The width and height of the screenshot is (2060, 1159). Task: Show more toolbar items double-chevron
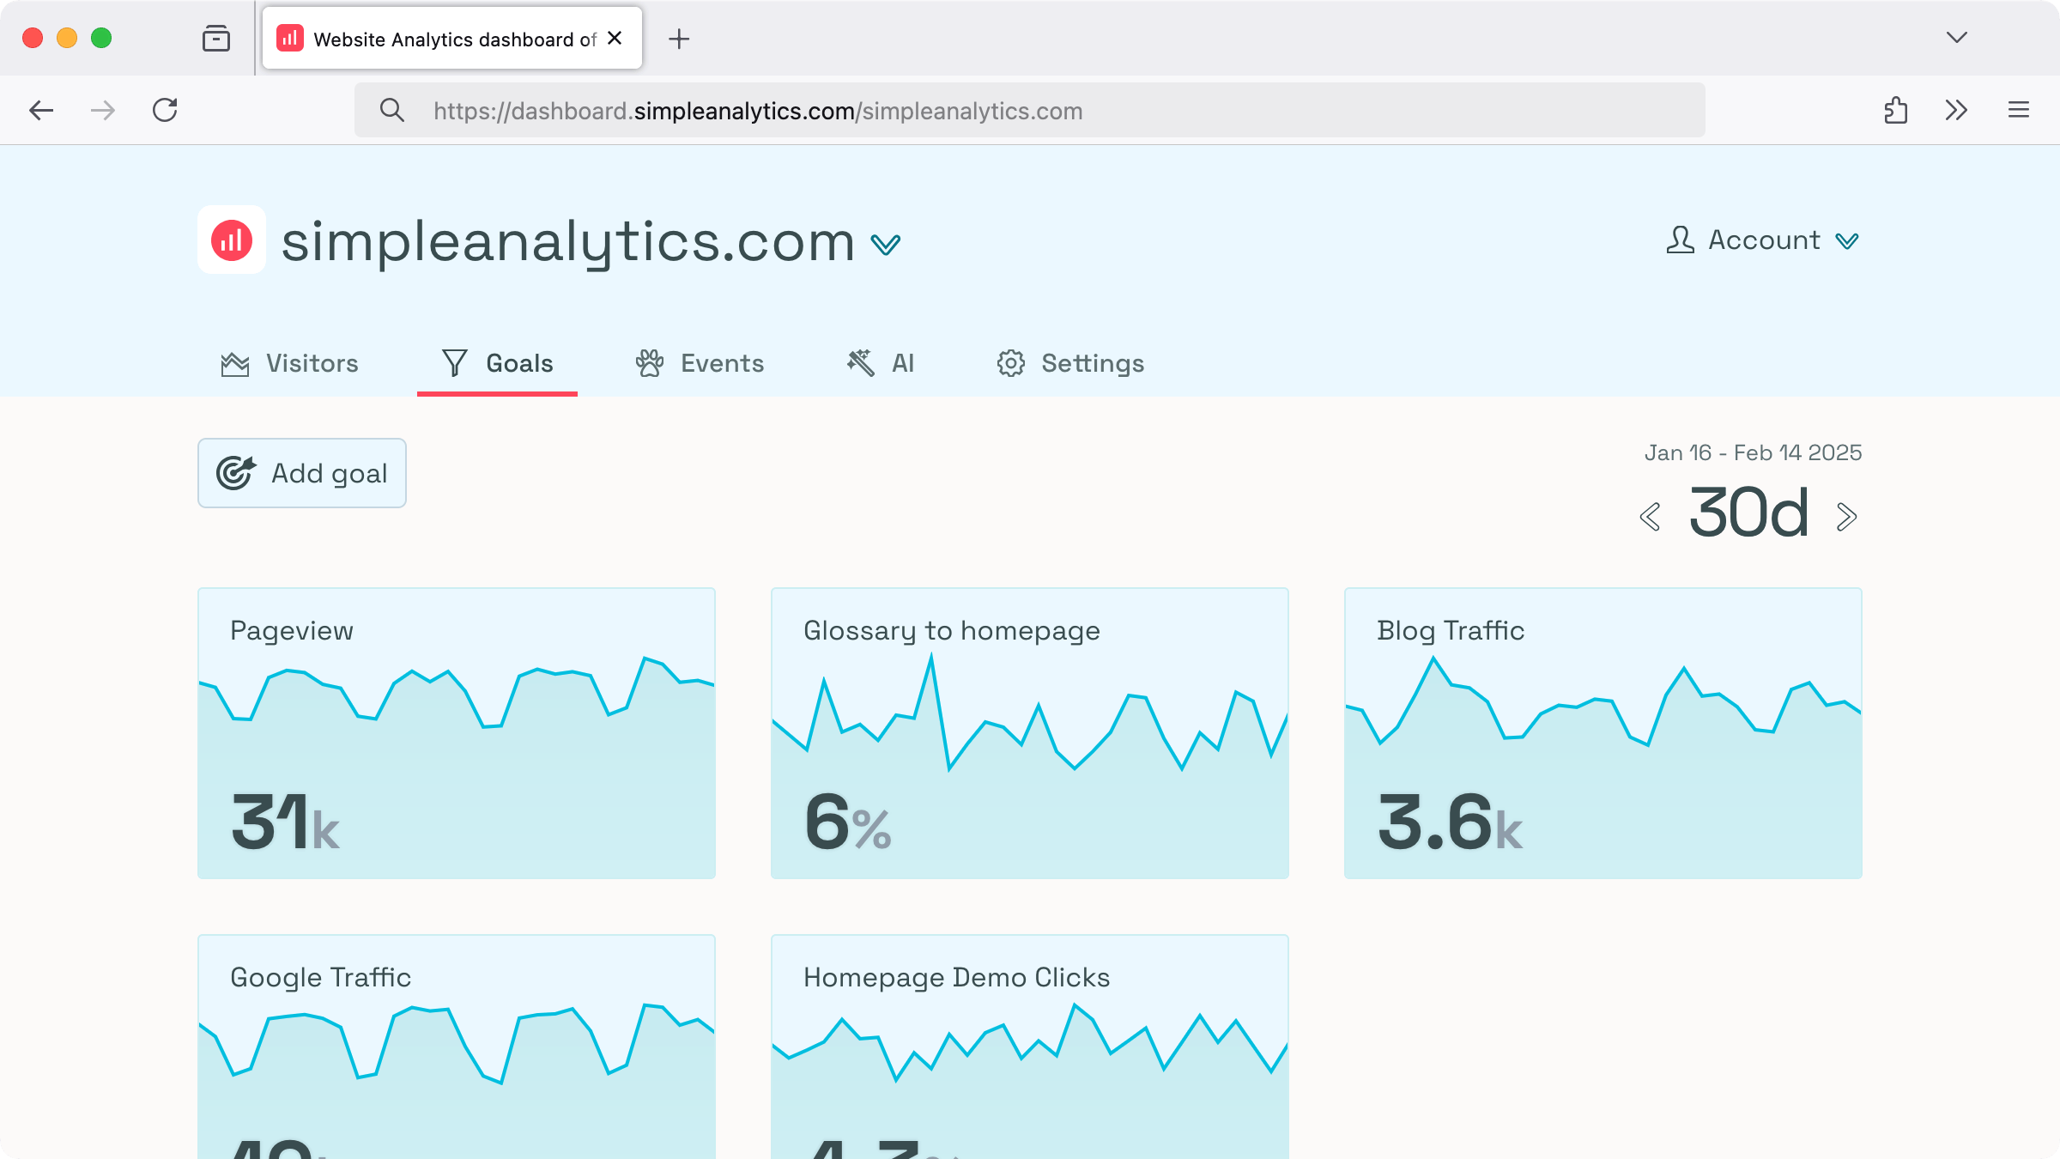pyautogui.click(x=1956, y=110)
